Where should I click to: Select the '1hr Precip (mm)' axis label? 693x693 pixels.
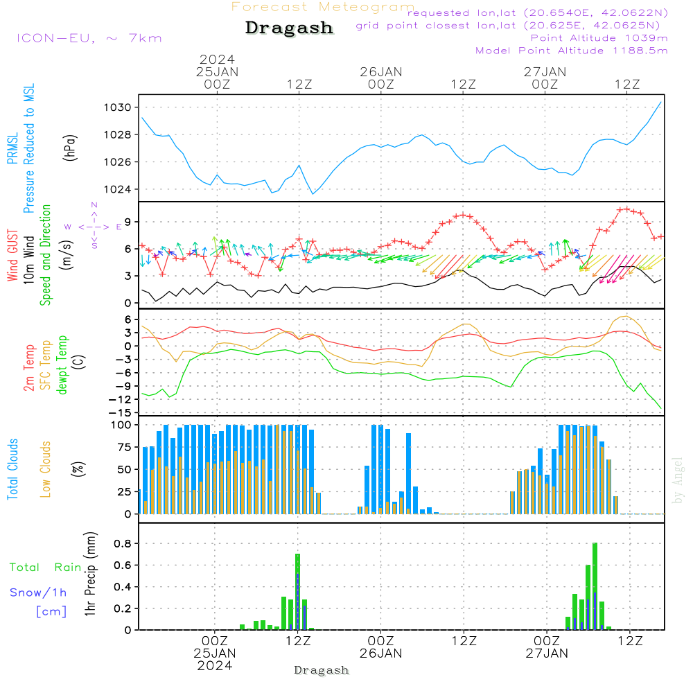[x=90, y=574]
